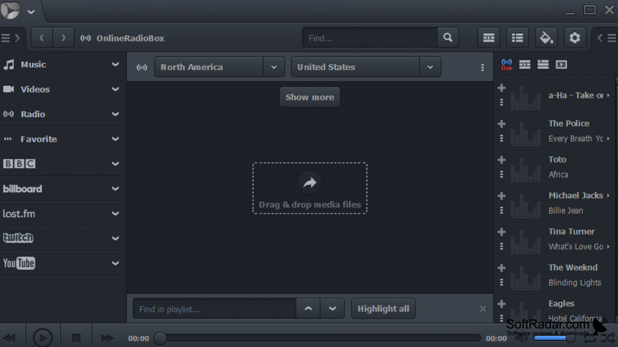Open the North America region dropdown
Viewport: 618px width, 347px height.
(x=274, y=67)
